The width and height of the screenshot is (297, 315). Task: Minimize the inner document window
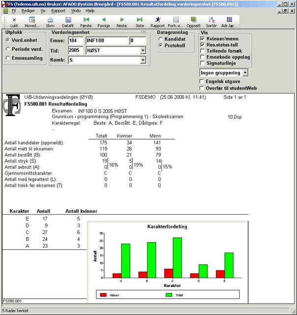(x=280, y=11)
